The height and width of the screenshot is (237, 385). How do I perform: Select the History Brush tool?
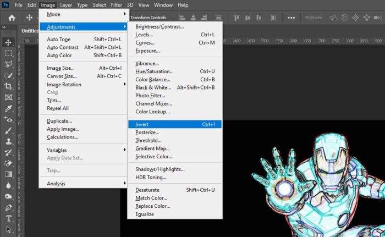pyautogui.click(x=8, y=152)
